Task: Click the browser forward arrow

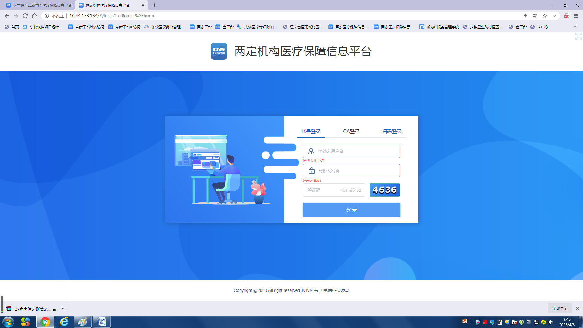Action: click(x=16, y=16)
